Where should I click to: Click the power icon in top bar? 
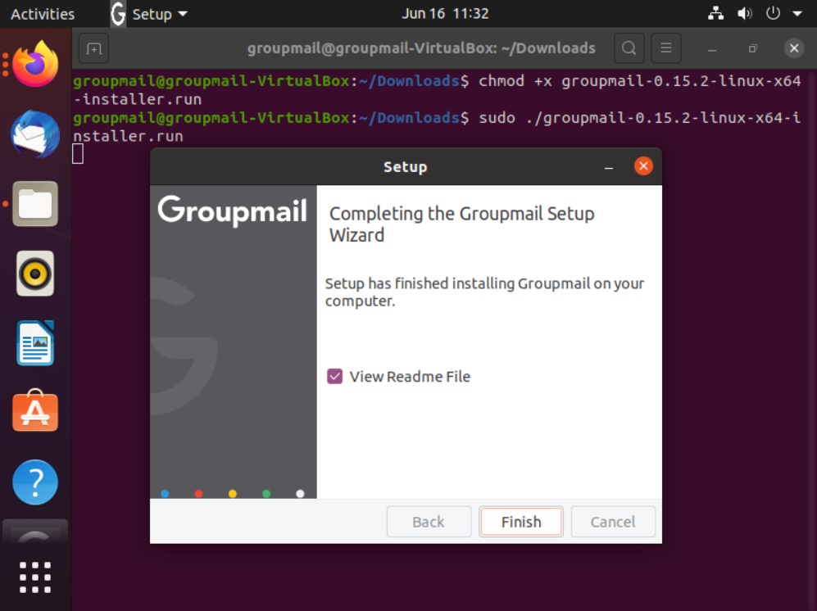coord(774,13)
